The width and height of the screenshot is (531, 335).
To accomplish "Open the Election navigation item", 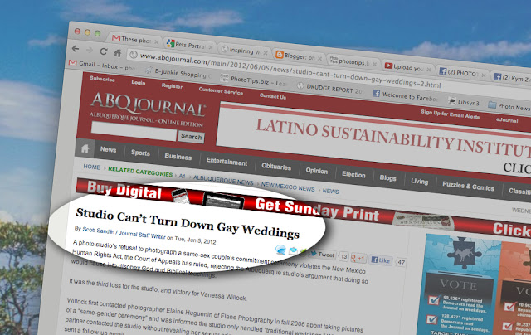I will pos(353,175).
